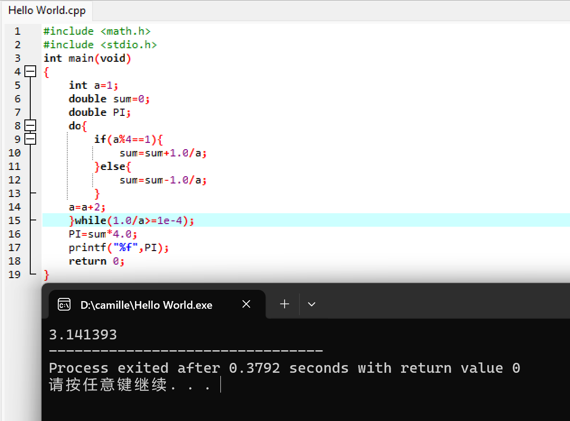The height and width of the screenshot is (421, 570).
Task: Click the return 0 statement on line 18
Action: point(96,261)
